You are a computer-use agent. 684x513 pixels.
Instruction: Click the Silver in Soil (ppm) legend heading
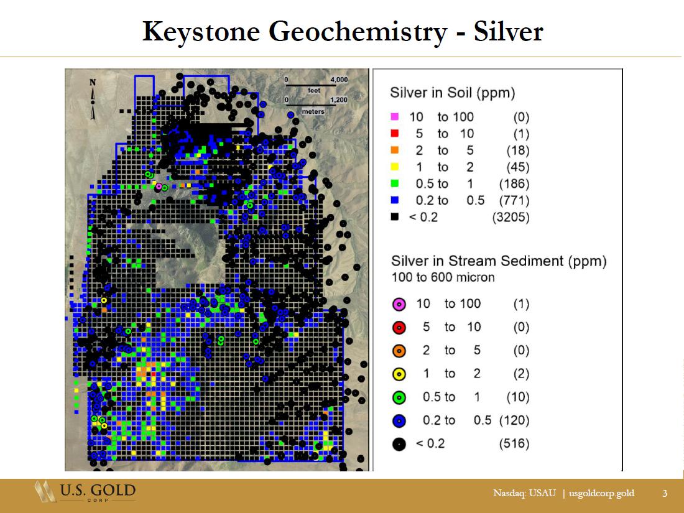(453, 93)
